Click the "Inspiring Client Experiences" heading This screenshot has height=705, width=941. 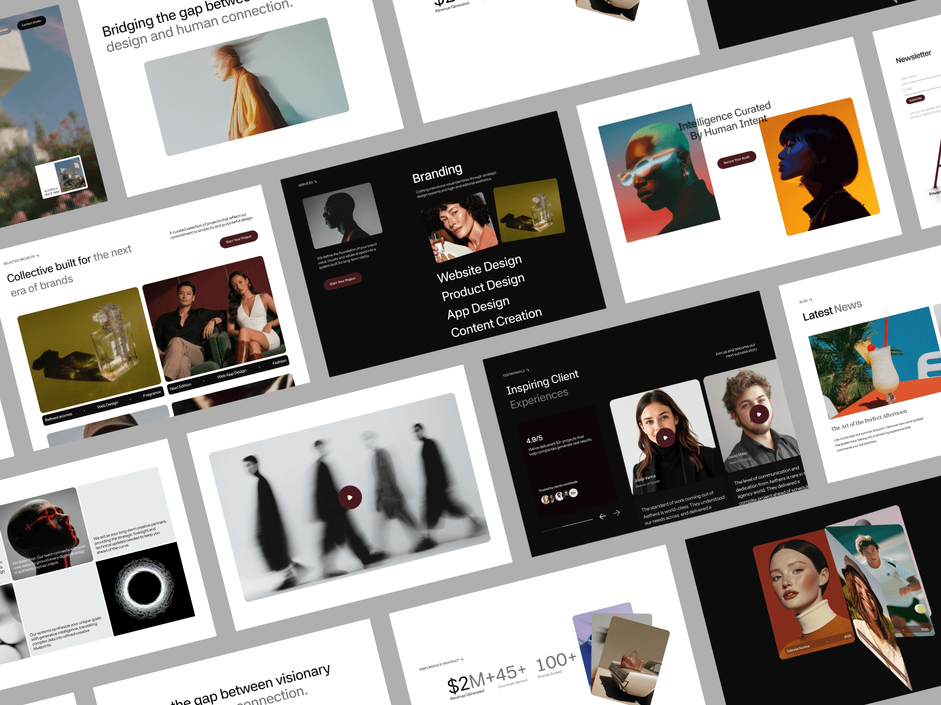(542, 389)
